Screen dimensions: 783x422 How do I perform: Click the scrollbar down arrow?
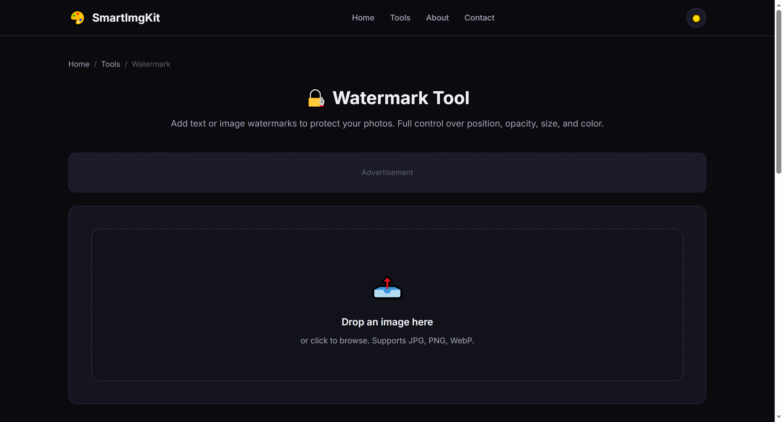(779, 417)
